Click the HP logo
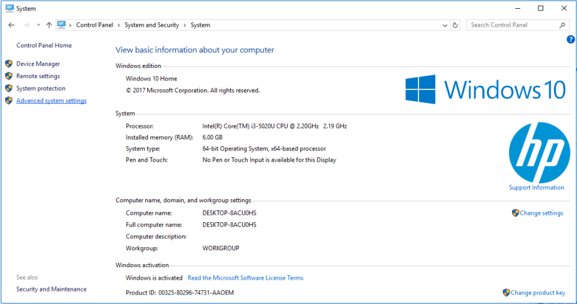This screenshot has width=577, height=304. click(x=539, y=152)
